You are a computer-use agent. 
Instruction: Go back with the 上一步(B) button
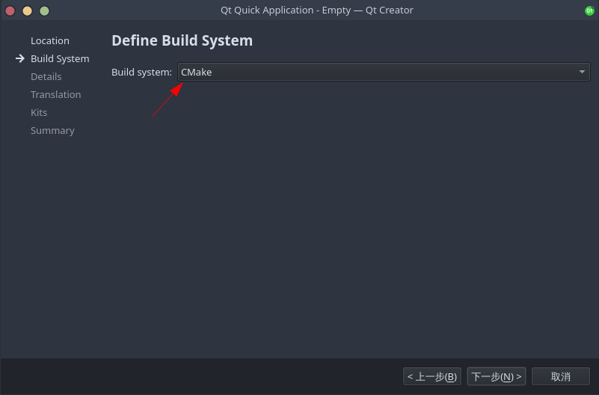[432, 376]
